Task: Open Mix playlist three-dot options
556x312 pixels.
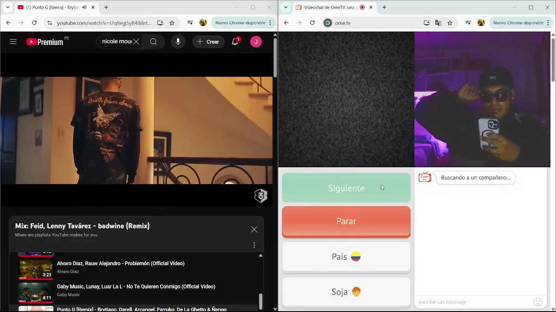Action: (x=254, y=245)
